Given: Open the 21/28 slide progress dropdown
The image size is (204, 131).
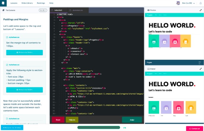Looking at the screenshot, I should pyautogui.click(x=43, y=10).
